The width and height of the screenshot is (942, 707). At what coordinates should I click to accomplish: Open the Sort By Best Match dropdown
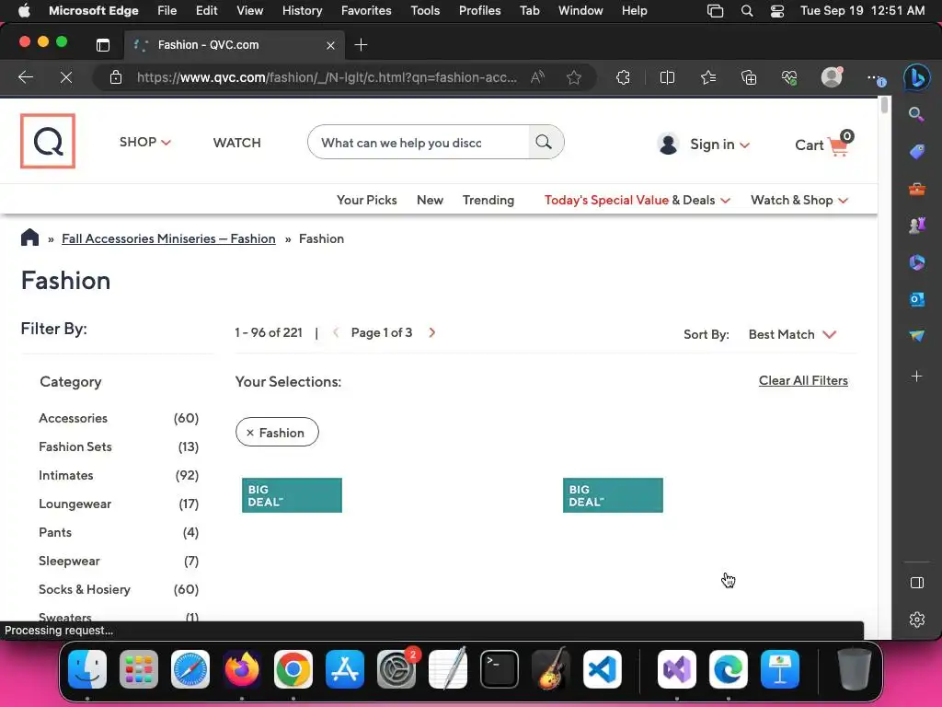(x=792, y=334)
